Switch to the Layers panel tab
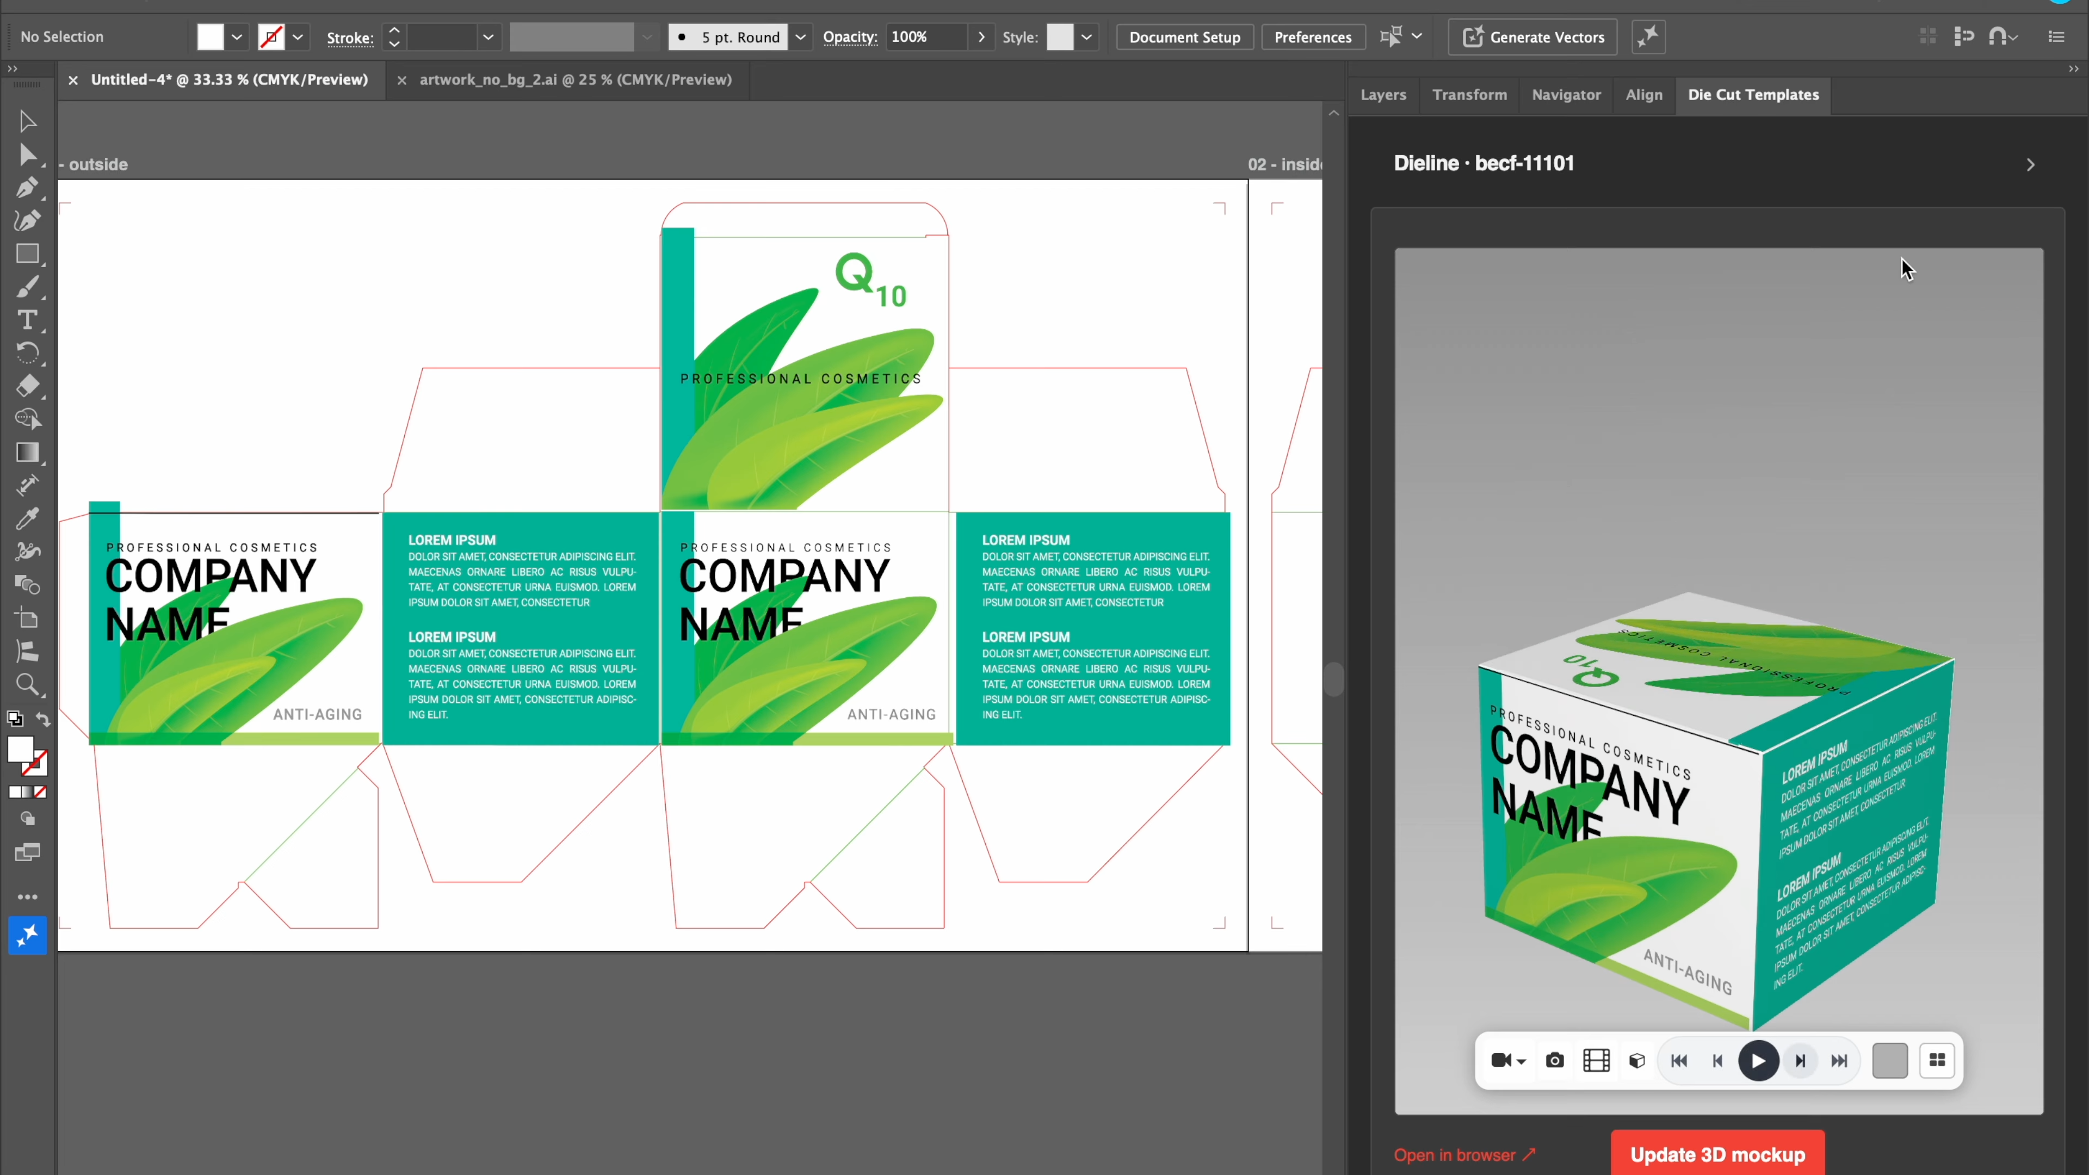 1383,95
